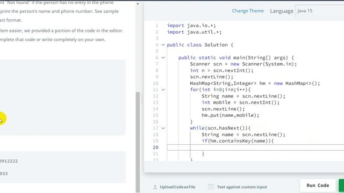Place cursor on empty line 20 in editor
This screenshot has height=193, width=344.
point(255,147)
